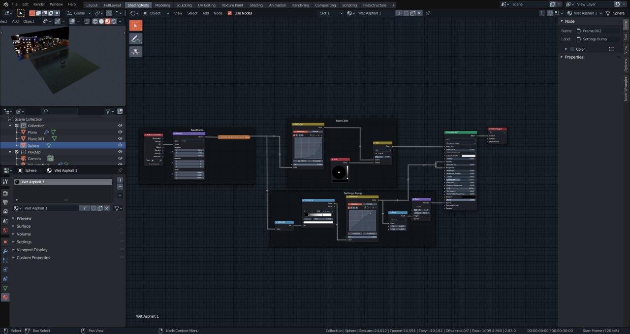Unlink Wet Asphalt 1 material in node header
The image size is (630, 334).
click(x=419, y=13)
